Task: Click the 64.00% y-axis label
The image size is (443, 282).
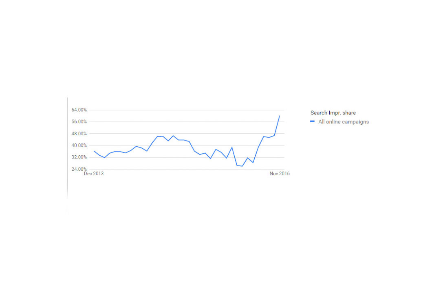Action: tap(79, 110)
